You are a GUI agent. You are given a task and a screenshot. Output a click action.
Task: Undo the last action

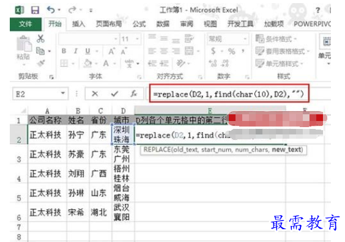click(51, 10)
